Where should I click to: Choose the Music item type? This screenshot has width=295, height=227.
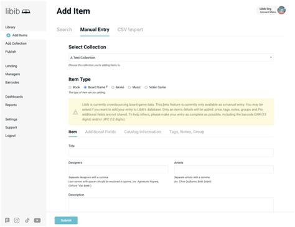pyautogui.click(x=129, y=87)
